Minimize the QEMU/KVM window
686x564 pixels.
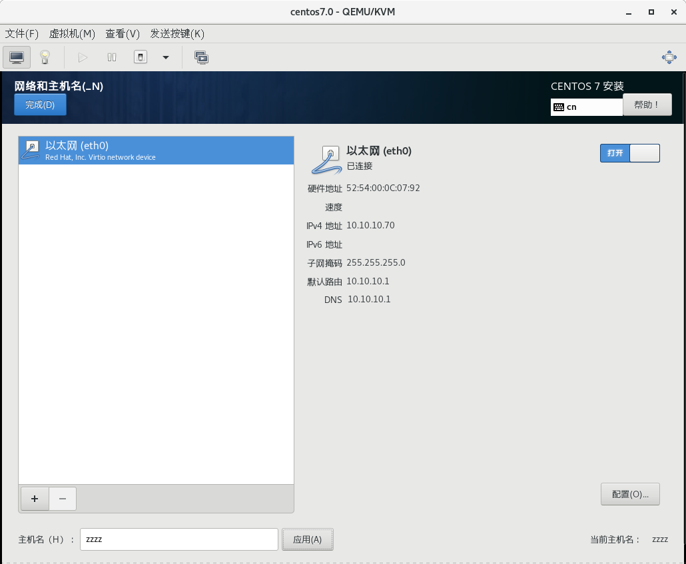point(629,12)
